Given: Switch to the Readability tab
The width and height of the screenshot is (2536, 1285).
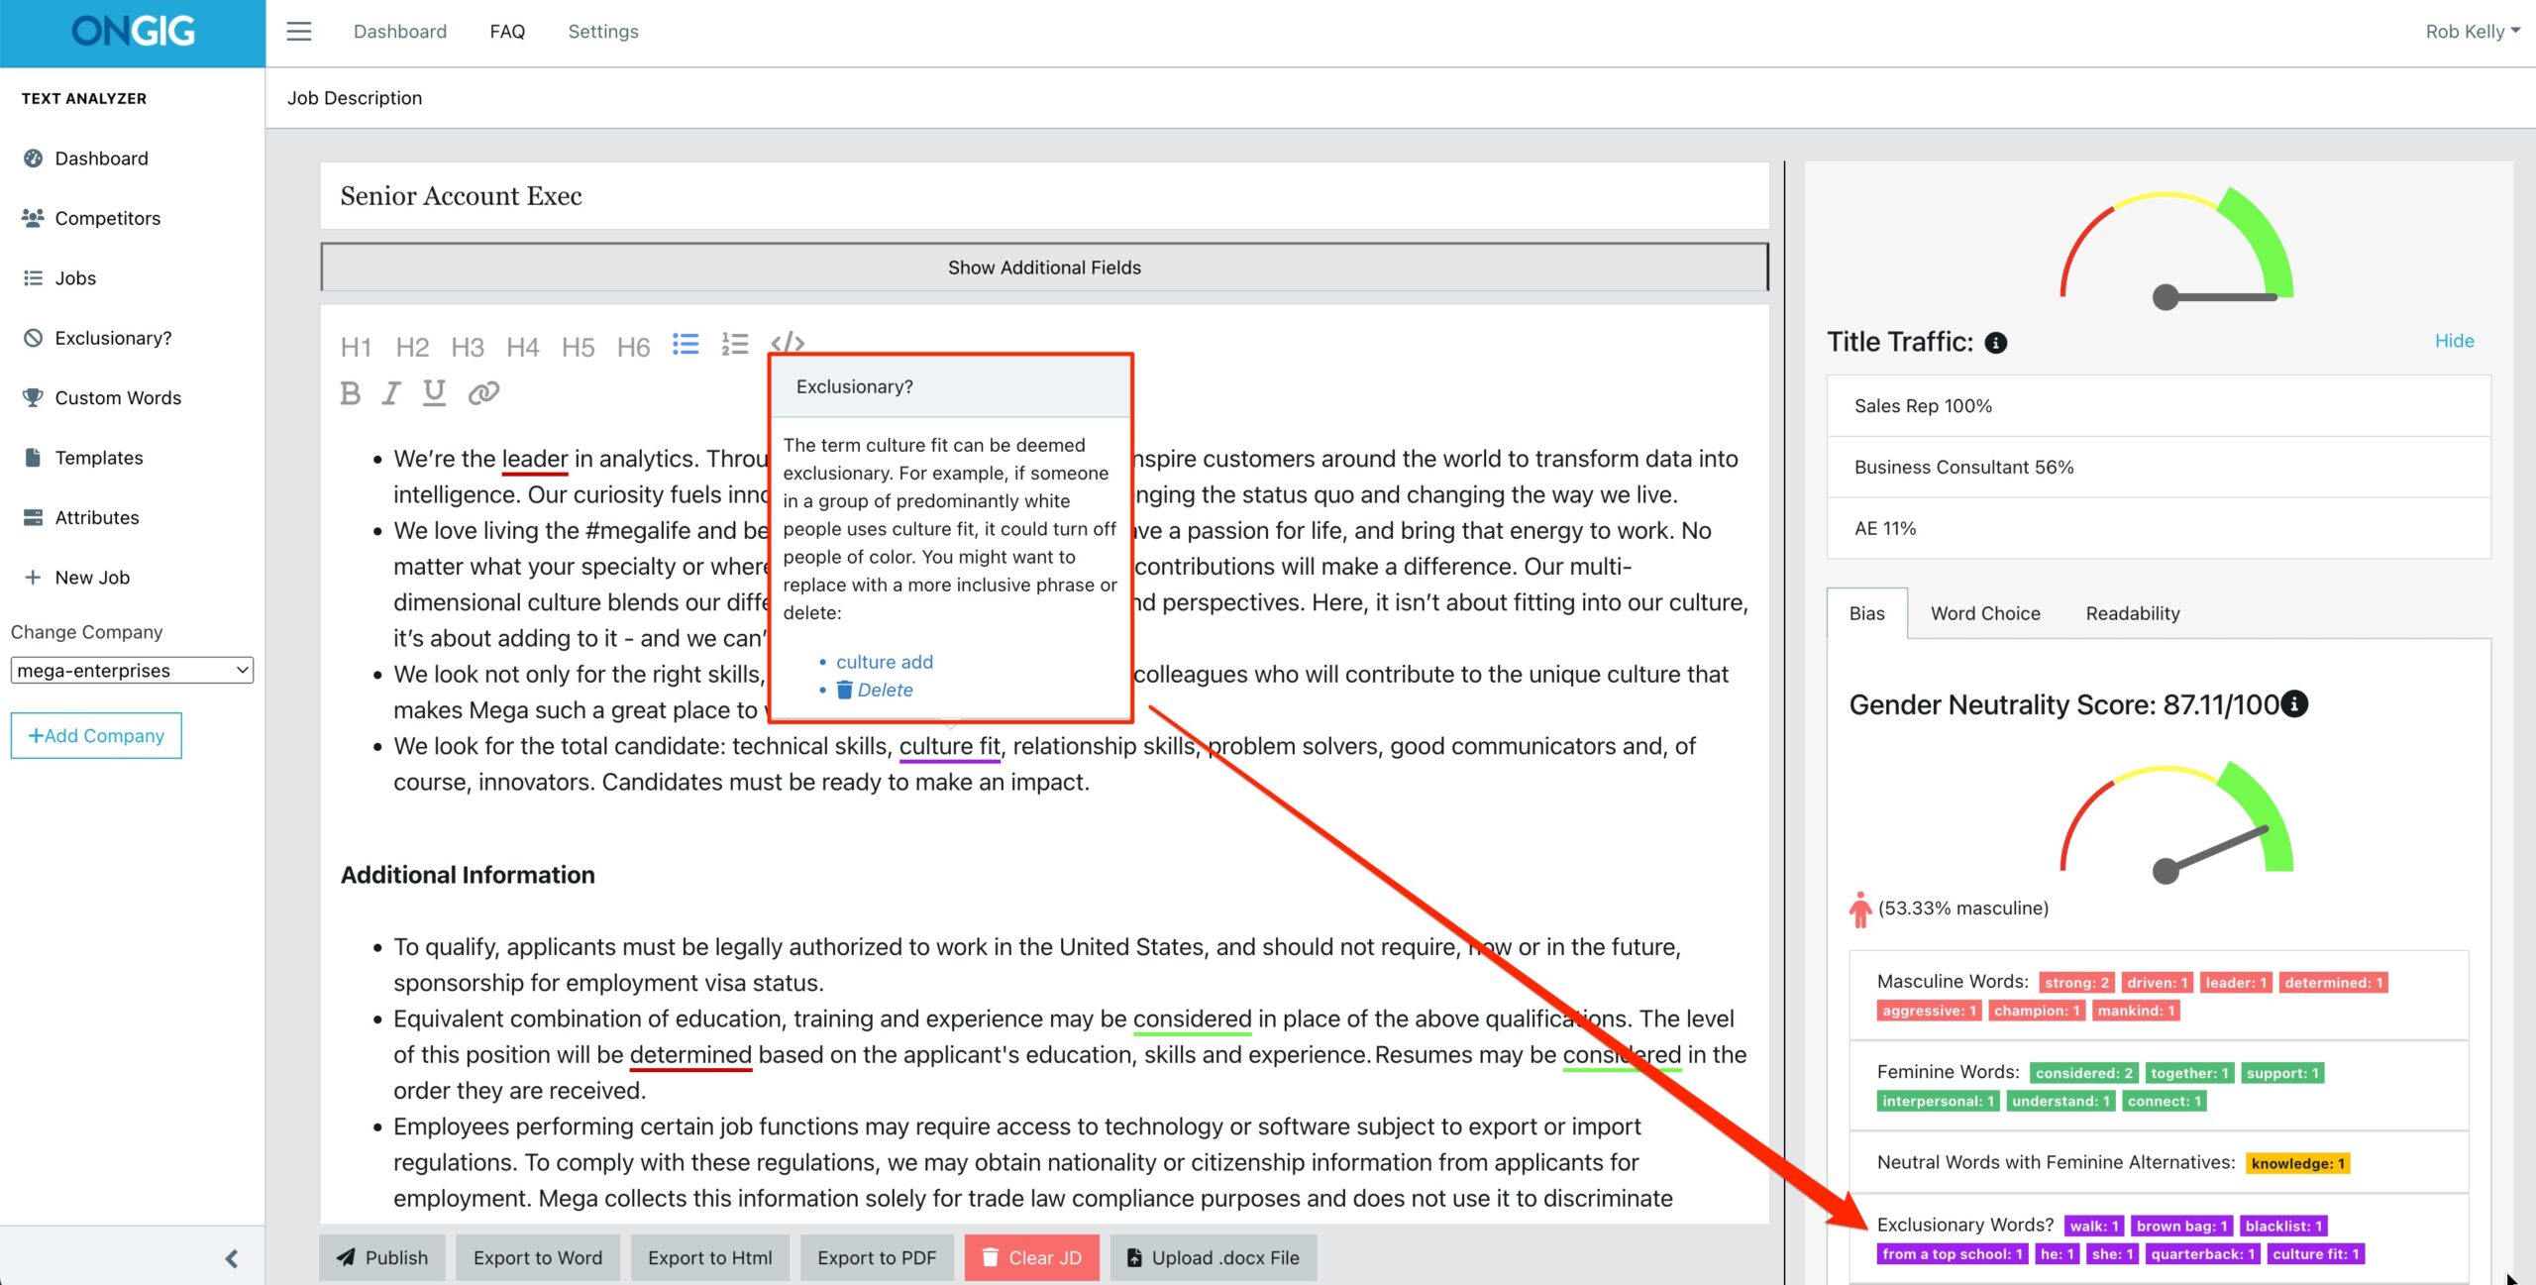Looking at the screenshot, I should 2132,613.
